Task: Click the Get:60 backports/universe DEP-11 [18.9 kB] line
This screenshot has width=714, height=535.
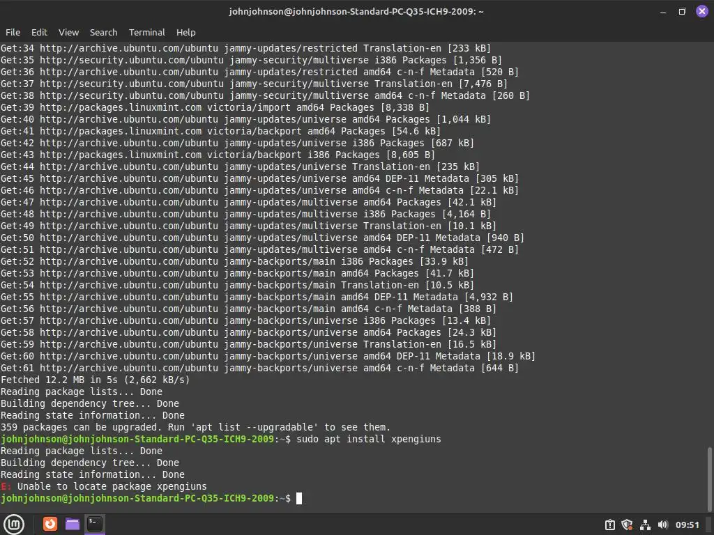Action: pos(268,356)
